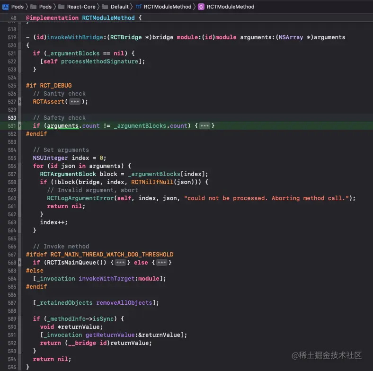Screen dimensions: 373x371
Task: Click the '// Sanity check' comment
Action: tap(59, 94)
